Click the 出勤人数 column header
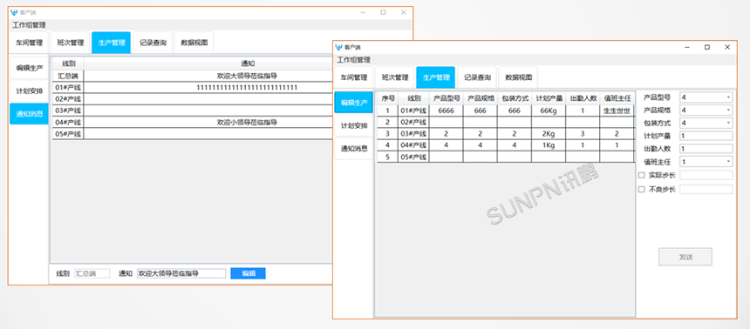 pyautogui.click(x=583, y=97)
